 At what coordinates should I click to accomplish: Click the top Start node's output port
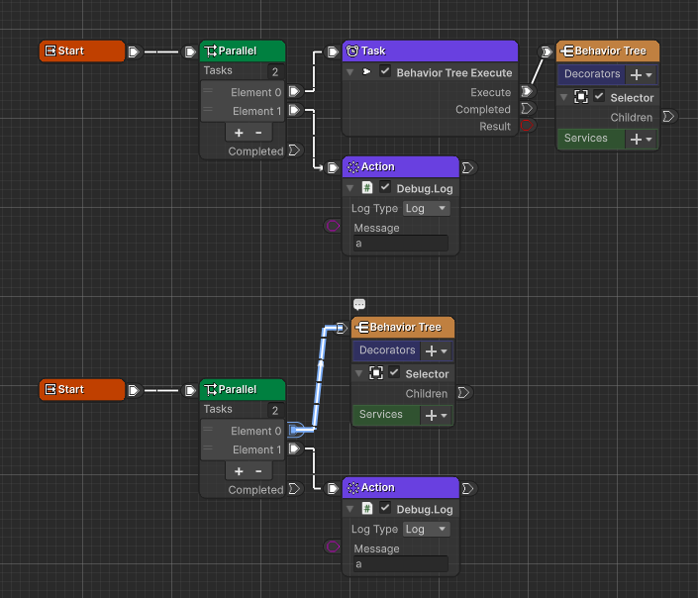134,51
